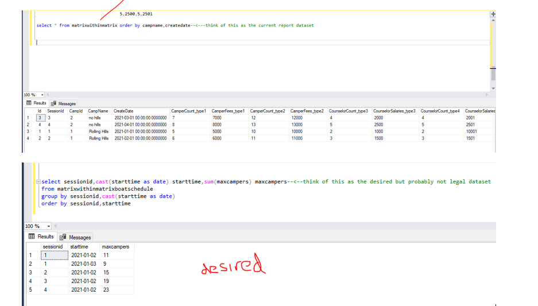Click the CamperCount_type2 column header
Image resolution: width=538 pixels, height=306 pixels.
268,111
